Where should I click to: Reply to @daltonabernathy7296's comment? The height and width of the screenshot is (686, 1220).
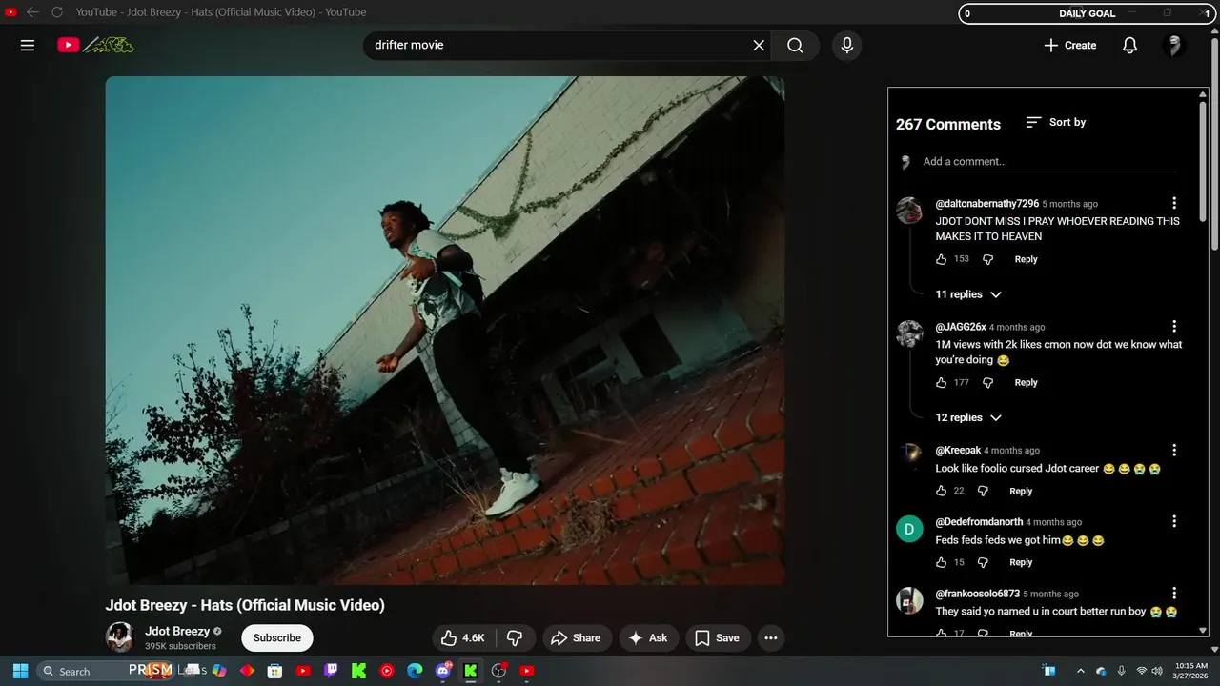pyautogui.click(x=1026, y=259)
